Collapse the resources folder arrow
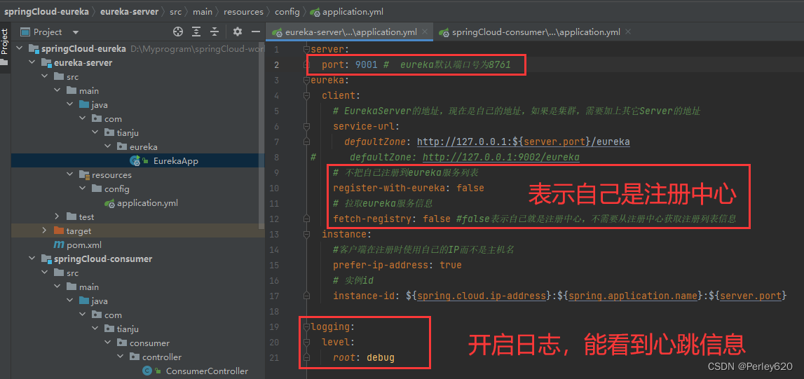 pos(69,174)
